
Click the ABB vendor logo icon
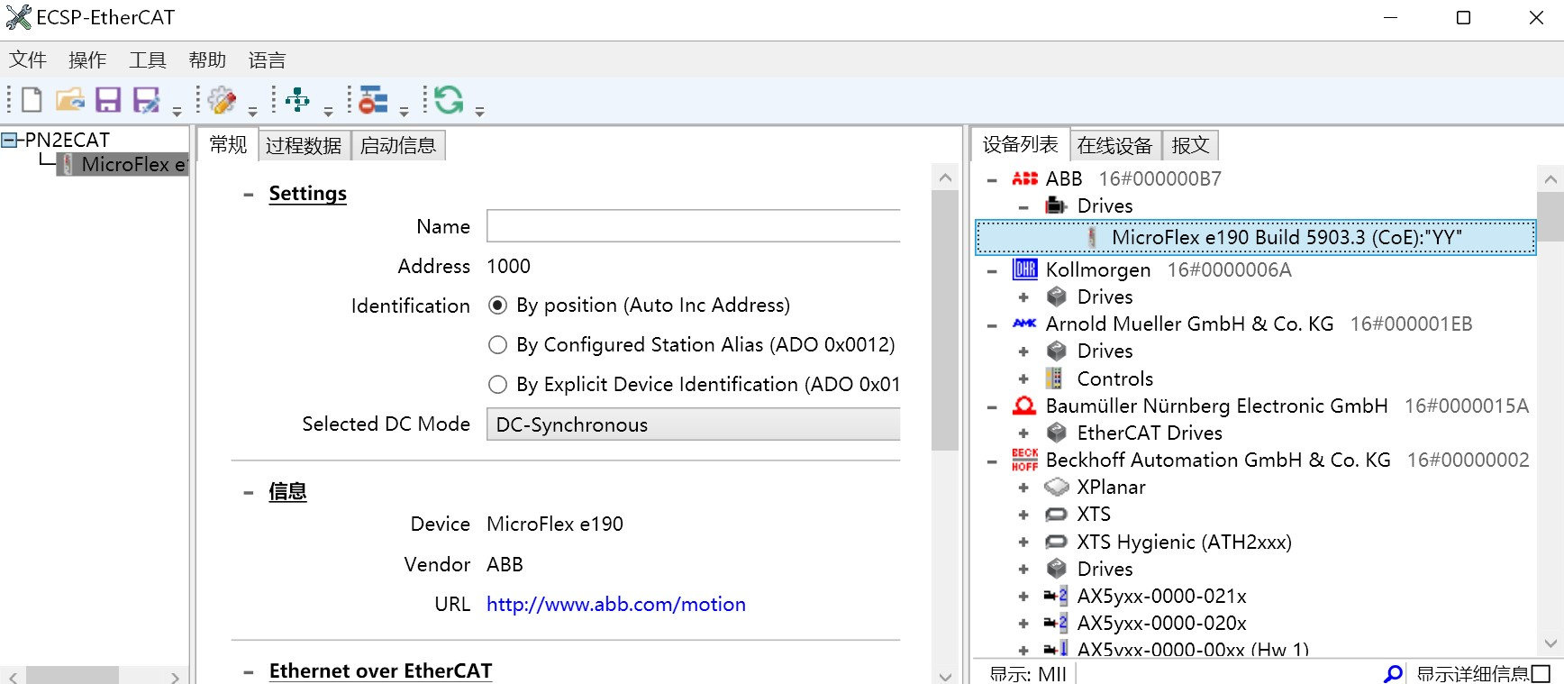(1024, 178)
